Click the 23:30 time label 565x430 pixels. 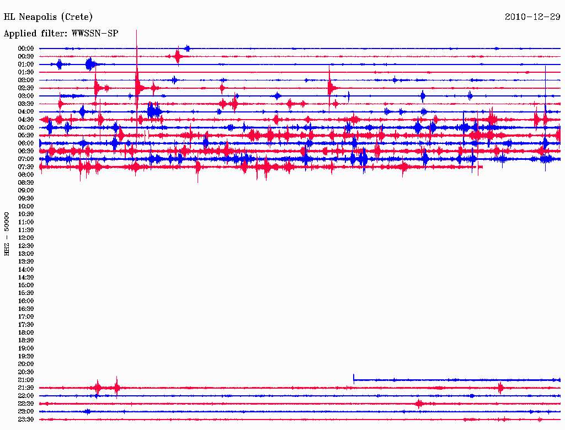[26, 419]
